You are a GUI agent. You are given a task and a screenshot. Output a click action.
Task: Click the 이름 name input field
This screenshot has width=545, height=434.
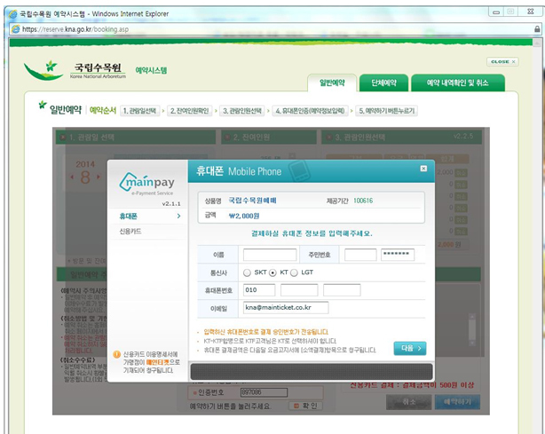pyautogui.click(x=270, y=255)
